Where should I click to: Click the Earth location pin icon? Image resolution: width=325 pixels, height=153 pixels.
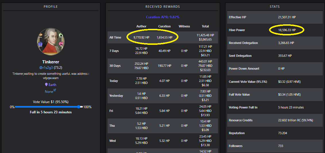pyautogui.click(x=46, y=84)
